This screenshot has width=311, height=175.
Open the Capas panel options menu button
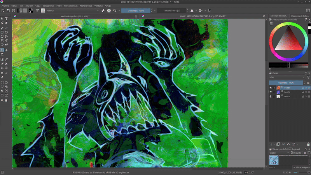pyautogui.click(x=308, y=82)
